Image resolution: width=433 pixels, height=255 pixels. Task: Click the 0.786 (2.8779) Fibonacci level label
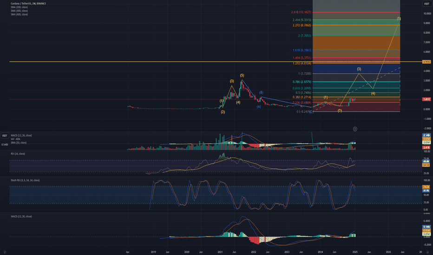pos(302,82)
